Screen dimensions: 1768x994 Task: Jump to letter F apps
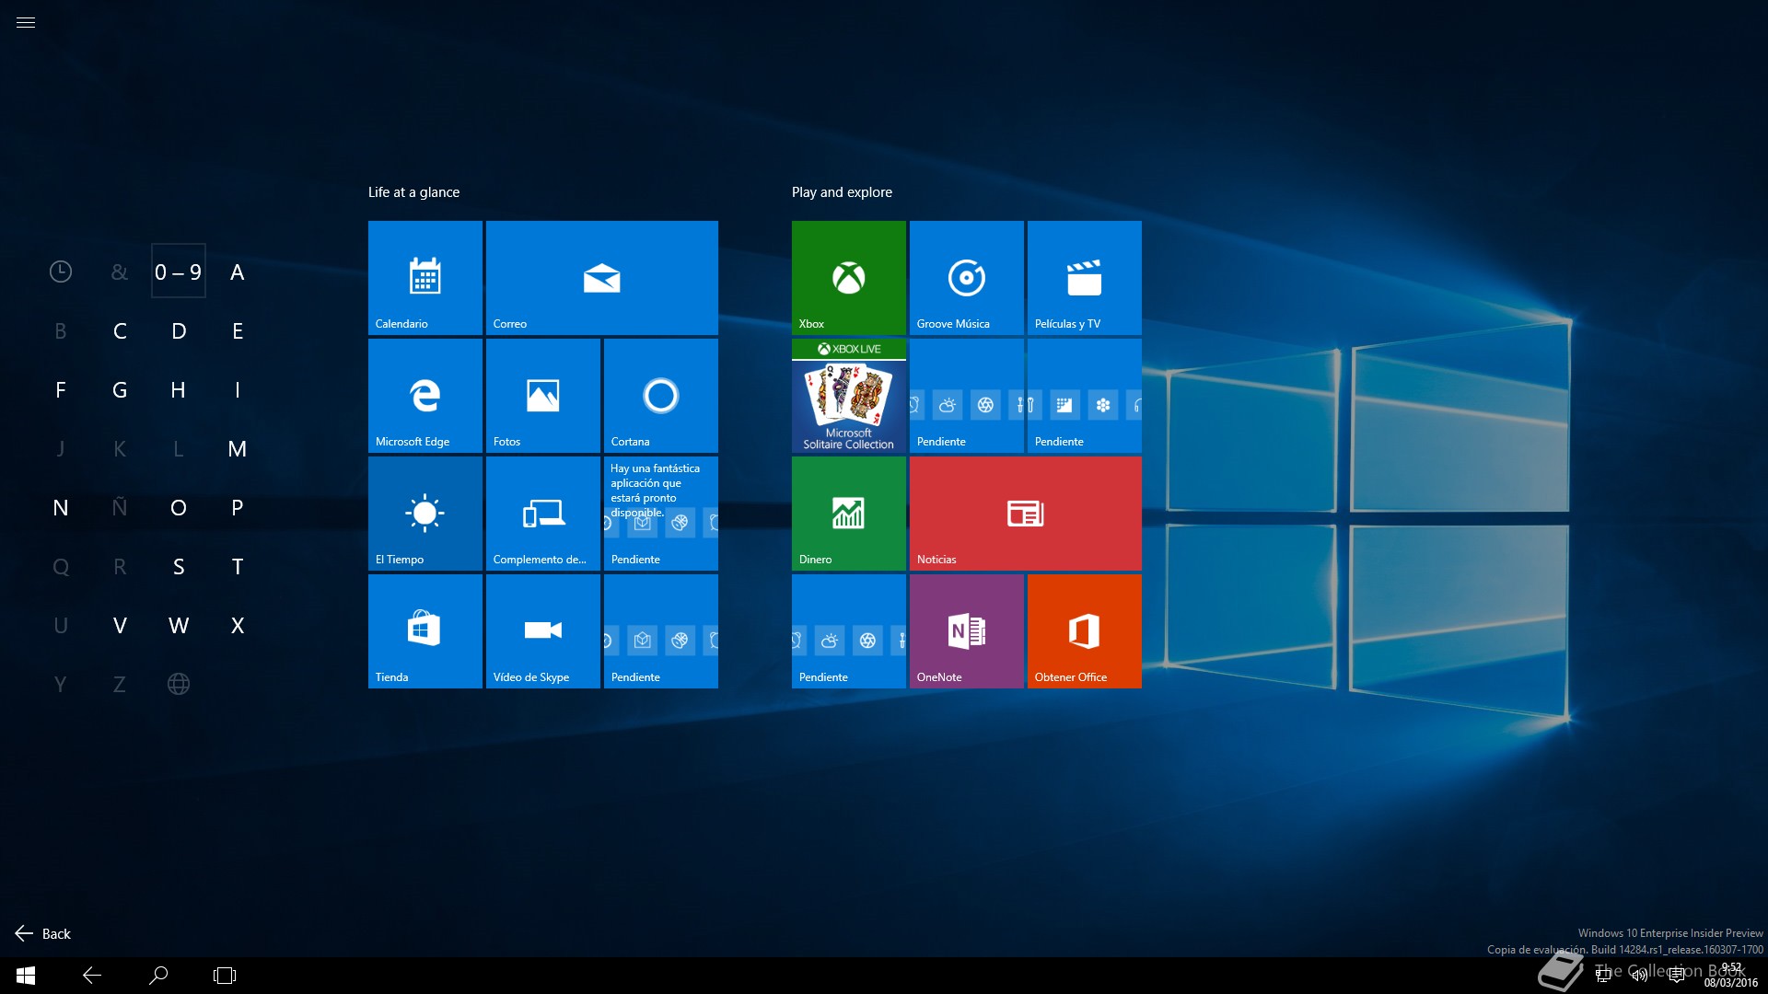pos(61,389)
